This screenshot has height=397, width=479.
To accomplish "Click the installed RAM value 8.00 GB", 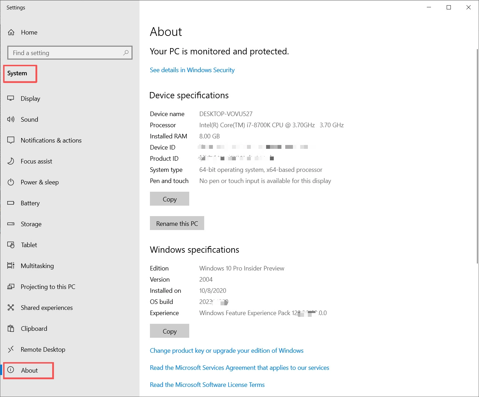I will (209, 136).
